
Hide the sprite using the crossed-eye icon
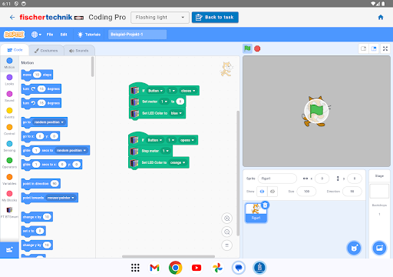(x=272, y=192)
